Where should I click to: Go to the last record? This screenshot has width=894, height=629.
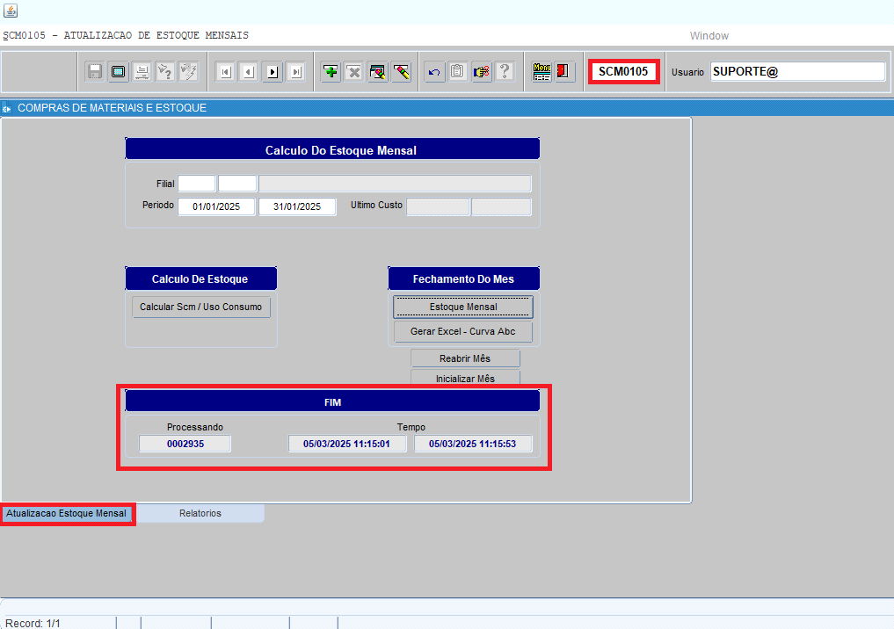(x=296, y=72)
